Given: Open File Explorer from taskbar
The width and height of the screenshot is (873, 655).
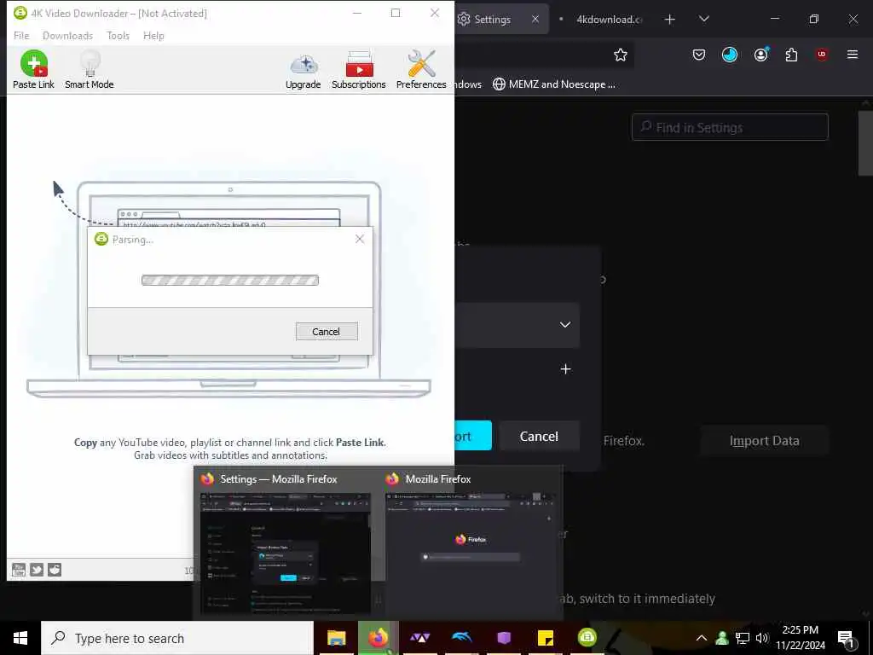Looking at the screenshot, I should (x=336, y=638).
